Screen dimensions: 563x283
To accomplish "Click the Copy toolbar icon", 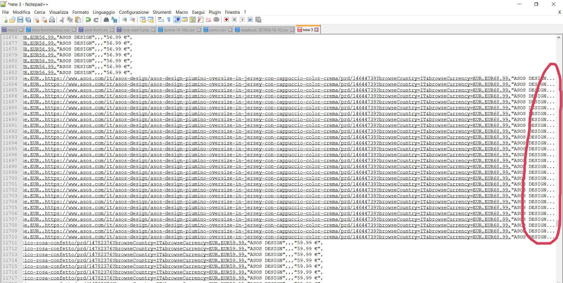I will (x=70, y=20).
